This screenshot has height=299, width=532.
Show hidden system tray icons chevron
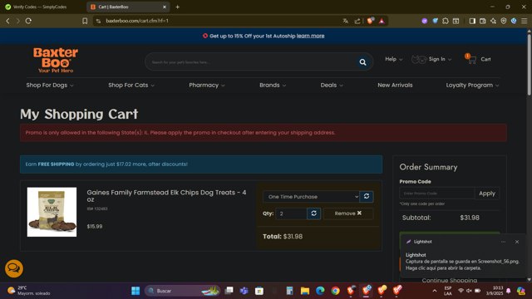point(434,291)
